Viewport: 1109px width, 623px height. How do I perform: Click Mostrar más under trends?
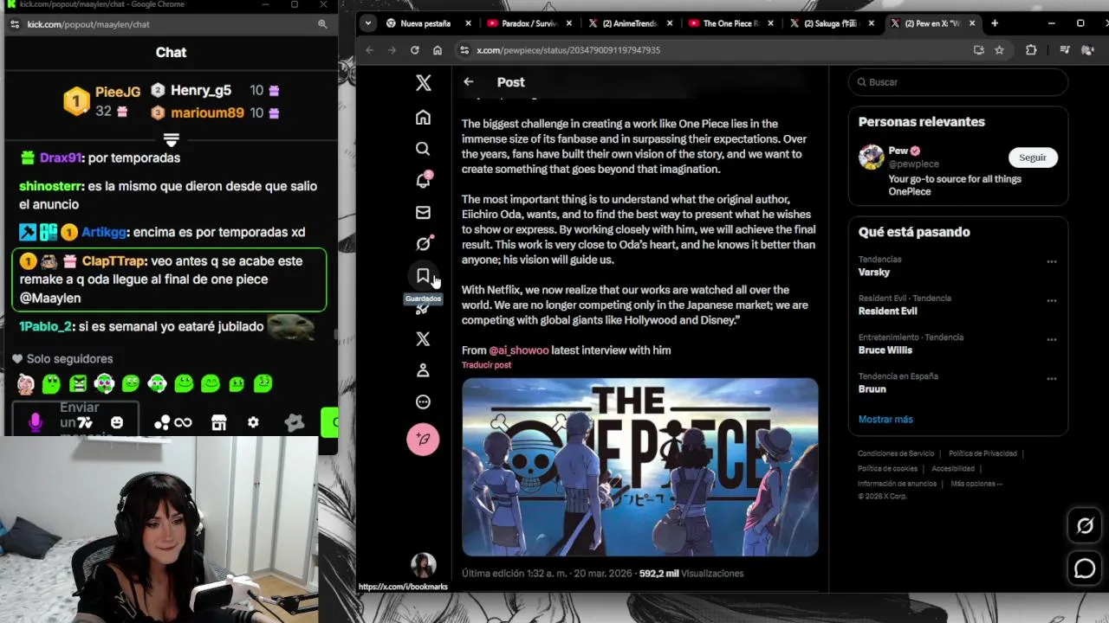885,419
